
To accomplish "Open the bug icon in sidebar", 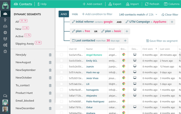I will 5,51.
